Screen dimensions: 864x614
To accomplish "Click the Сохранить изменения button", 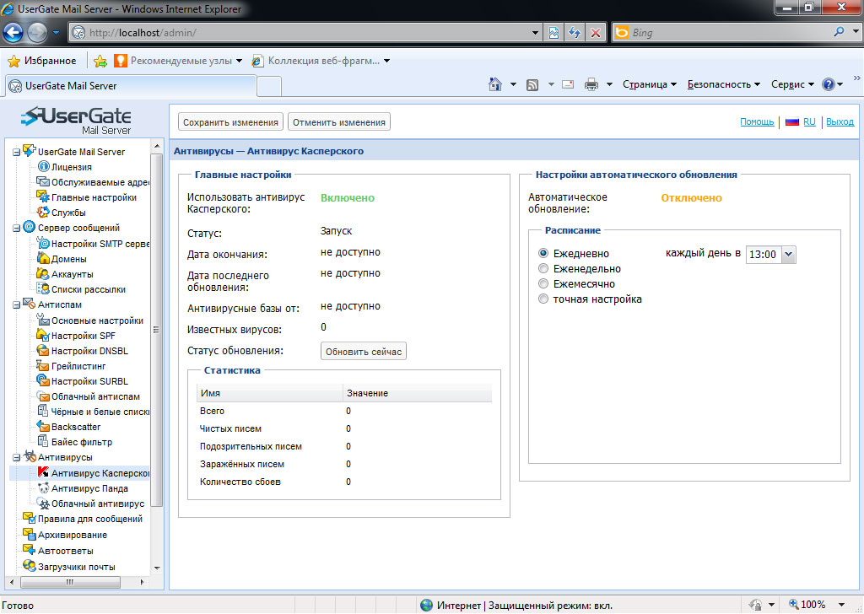I will click(230, 122).
